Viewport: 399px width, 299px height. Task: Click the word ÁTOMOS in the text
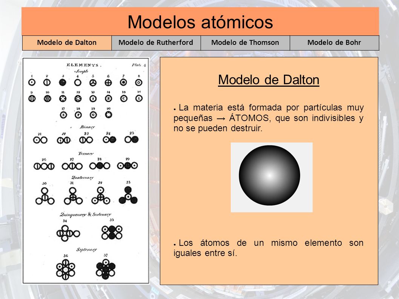(249, 118)
